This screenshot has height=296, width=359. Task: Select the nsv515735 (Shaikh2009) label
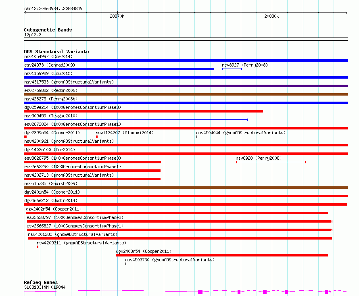click(51, 183)
